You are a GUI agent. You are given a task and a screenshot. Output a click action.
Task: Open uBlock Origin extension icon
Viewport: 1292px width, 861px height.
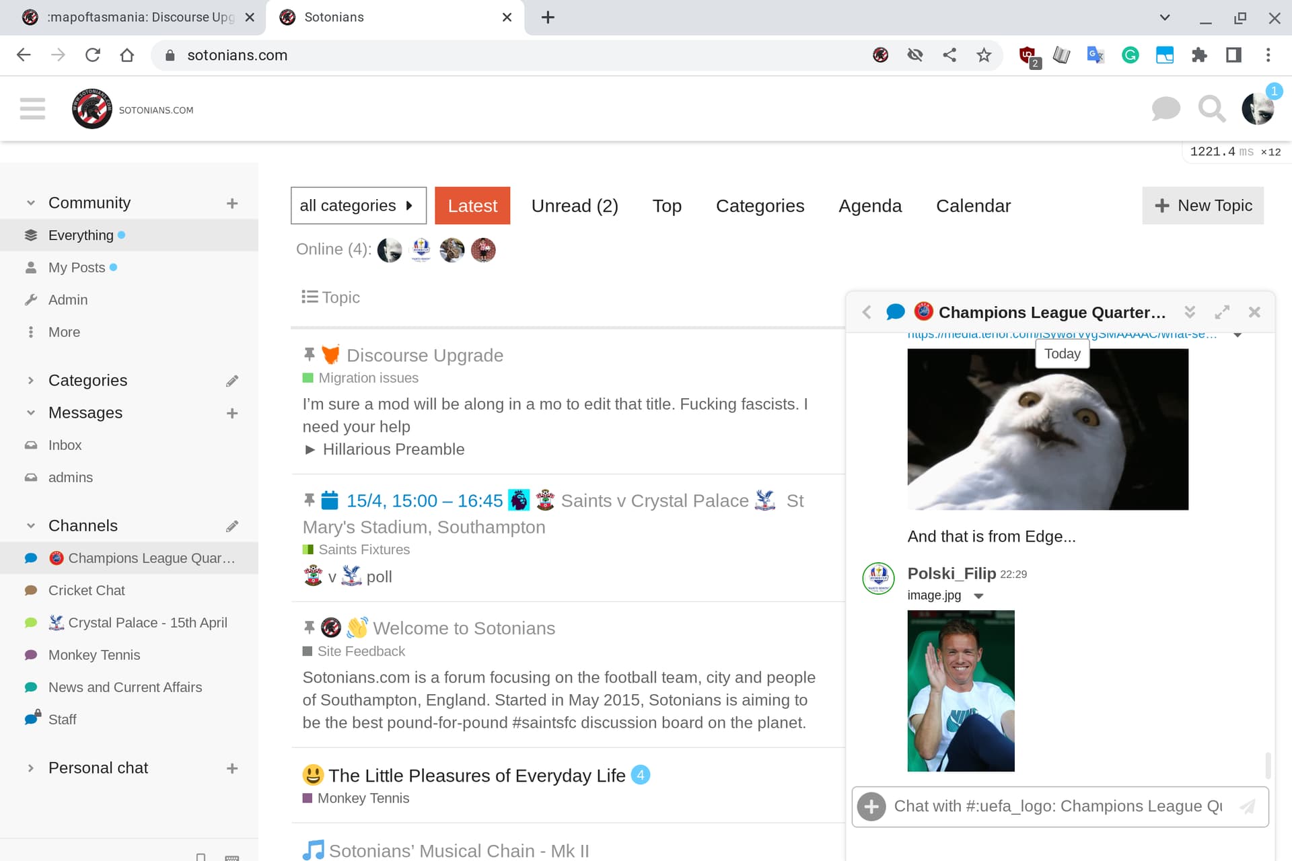pyautogui.click(x=1029, y=57)
